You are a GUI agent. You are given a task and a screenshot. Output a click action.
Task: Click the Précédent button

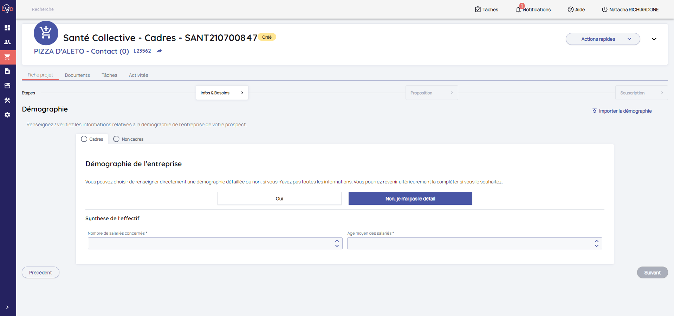tap(40, 273)
